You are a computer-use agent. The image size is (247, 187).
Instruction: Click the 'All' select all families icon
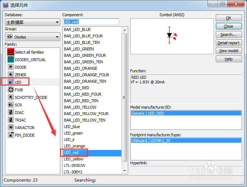tap(11, 52)
